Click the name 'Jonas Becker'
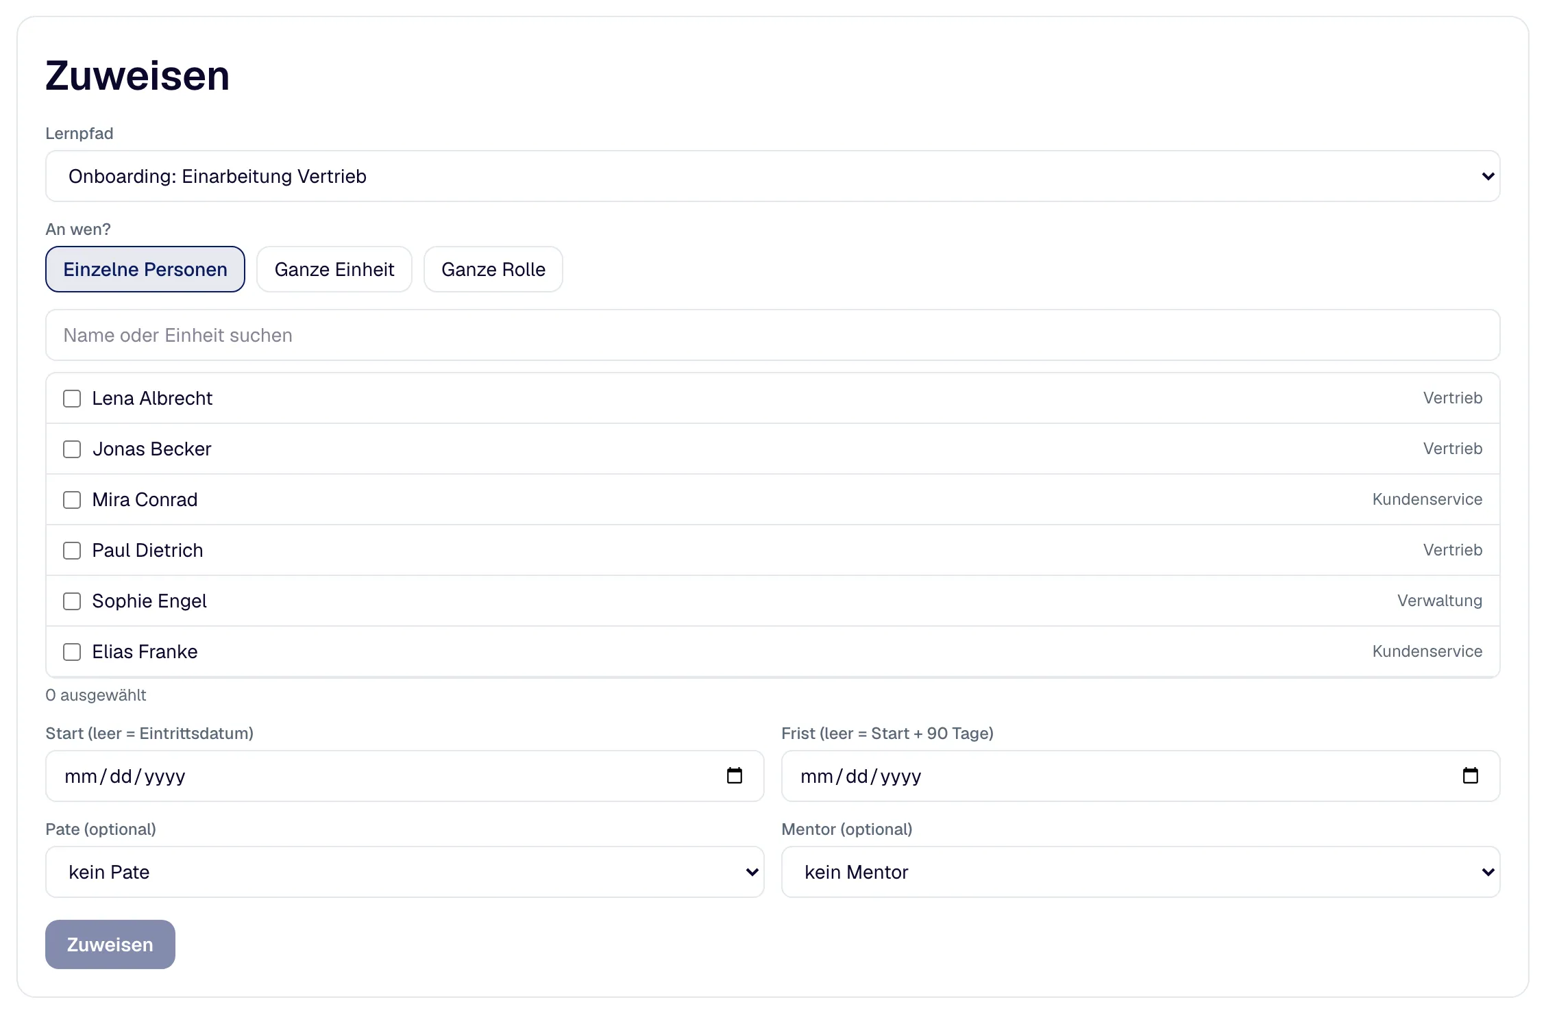 pos(152,449)
